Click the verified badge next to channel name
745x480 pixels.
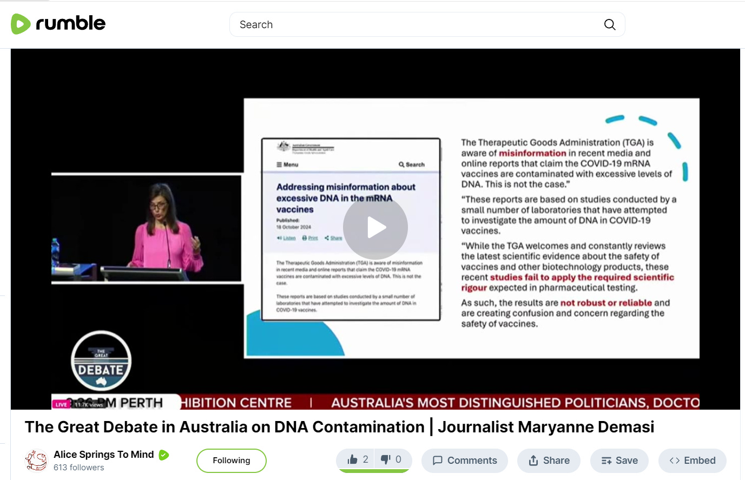[x=164, y=455]
